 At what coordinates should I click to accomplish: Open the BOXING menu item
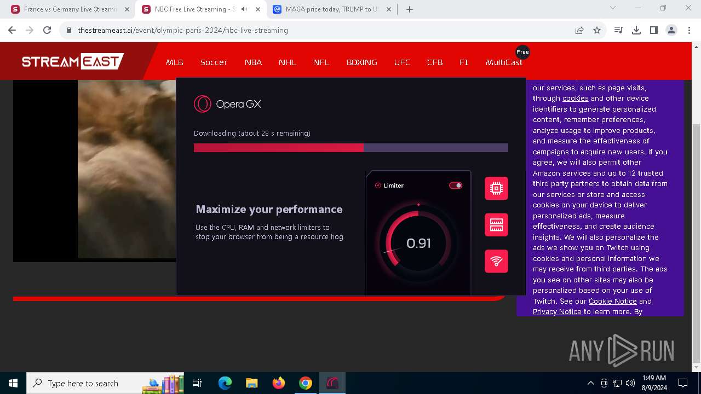click(x=362, y=62)
